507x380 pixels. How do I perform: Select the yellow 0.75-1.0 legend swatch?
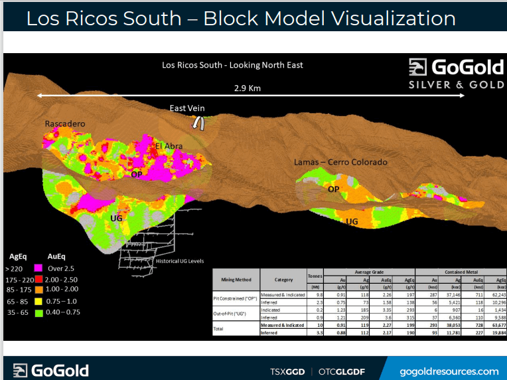(x=38, y=302)
